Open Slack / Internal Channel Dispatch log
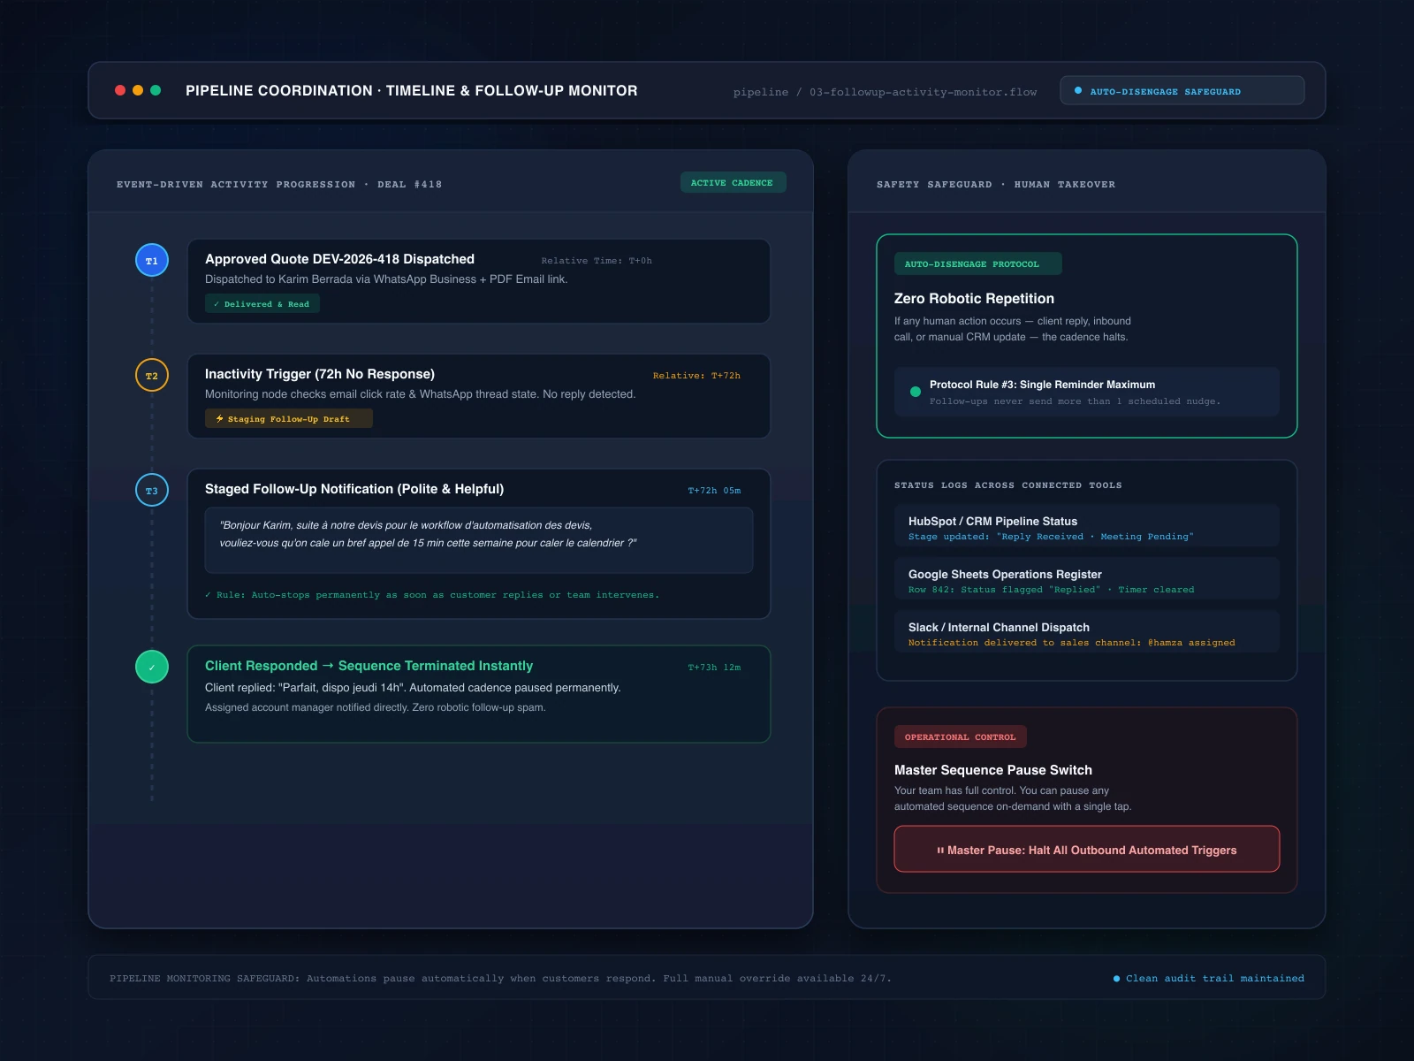This screenshot has height=1061, width=1414. pos(1087,632)
